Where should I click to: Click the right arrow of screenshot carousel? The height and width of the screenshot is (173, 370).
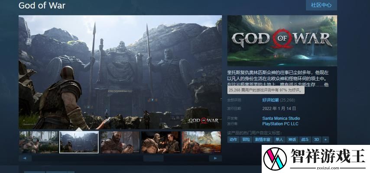click(215, 158)
